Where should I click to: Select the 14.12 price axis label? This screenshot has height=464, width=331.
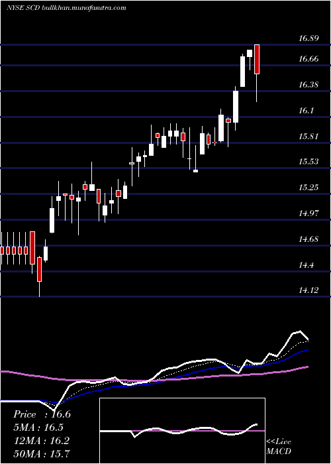click(x=308, y=290)
